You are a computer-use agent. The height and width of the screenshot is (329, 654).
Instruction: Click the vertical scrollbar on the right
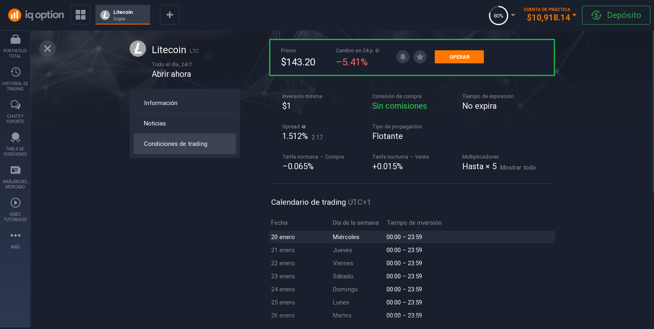[652, 111]
